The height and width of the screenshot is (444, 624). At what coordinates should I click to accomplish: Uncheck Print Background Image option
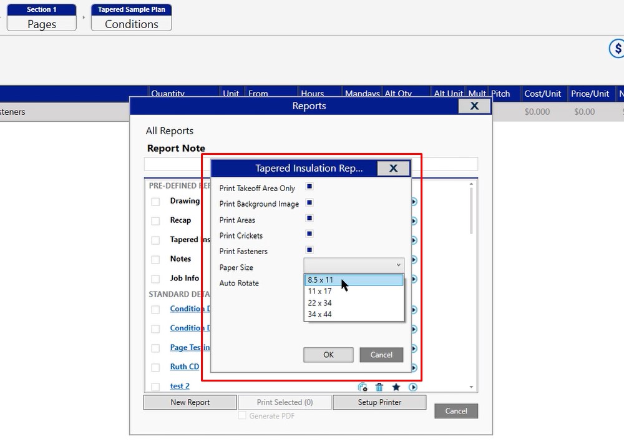coord(310,203)
